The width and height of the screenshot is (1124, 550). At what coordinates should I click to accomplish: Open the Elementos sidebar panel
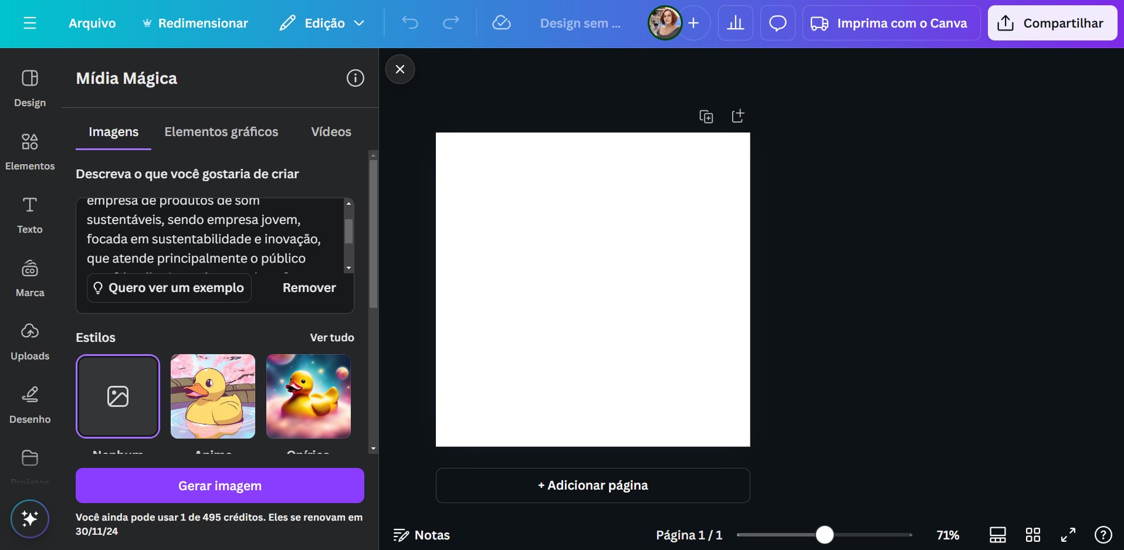click(x=29, y=150)
